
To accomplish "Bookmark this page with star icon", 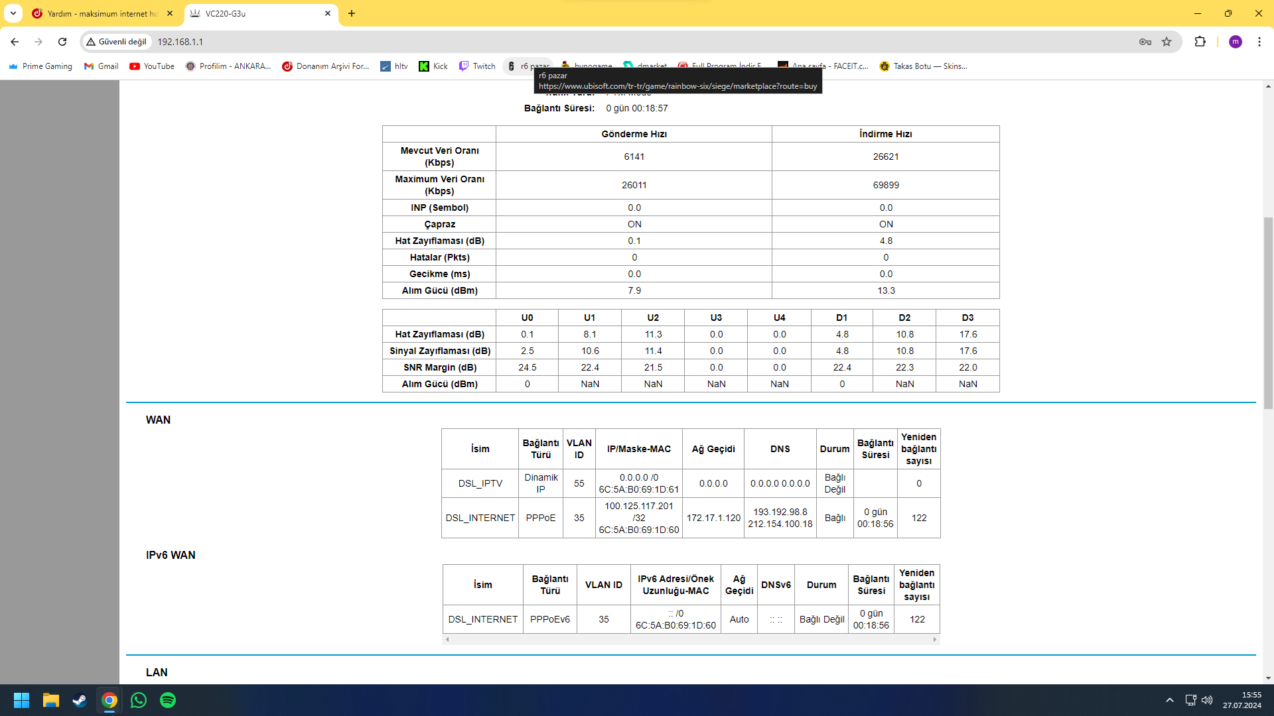I will tap(1167, 42).
